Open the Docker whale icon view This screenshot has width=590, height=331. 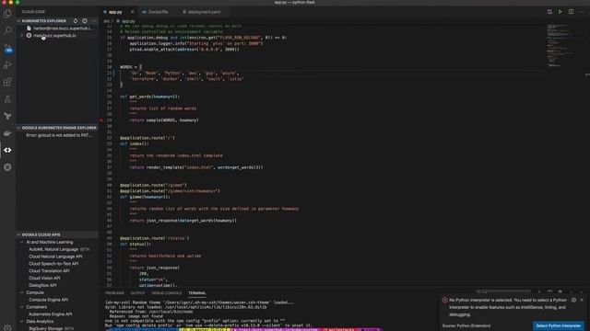[x=7, y=133]
